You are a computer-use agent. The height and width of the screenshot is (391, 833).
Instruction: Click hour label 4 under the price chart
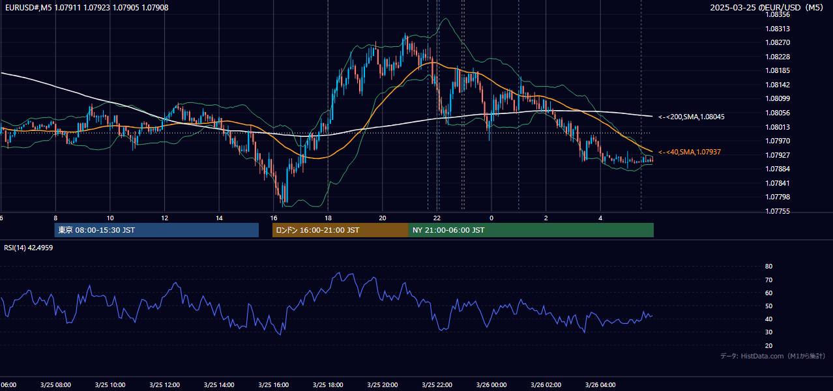tap(601, 218)
